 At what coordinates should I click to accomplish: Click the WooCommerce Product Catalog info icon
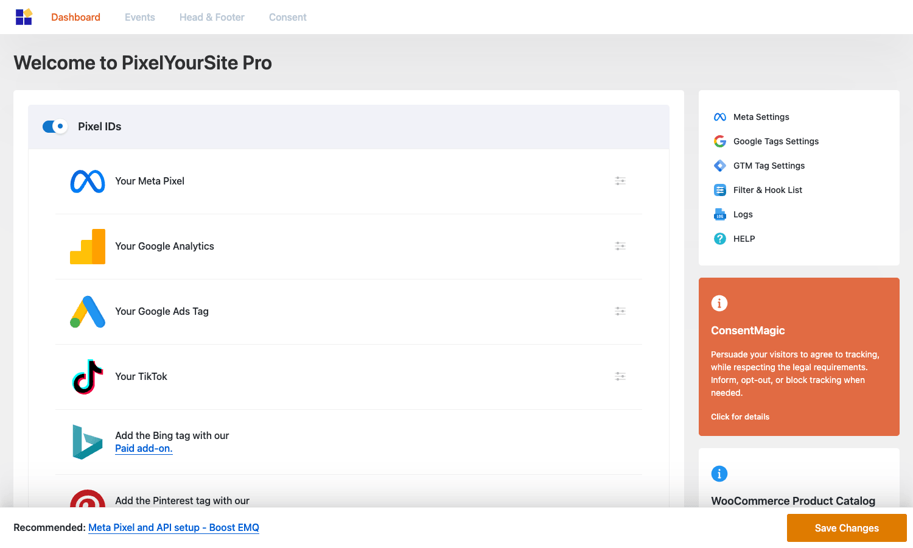pyautogui.click(x=719, y=474)
